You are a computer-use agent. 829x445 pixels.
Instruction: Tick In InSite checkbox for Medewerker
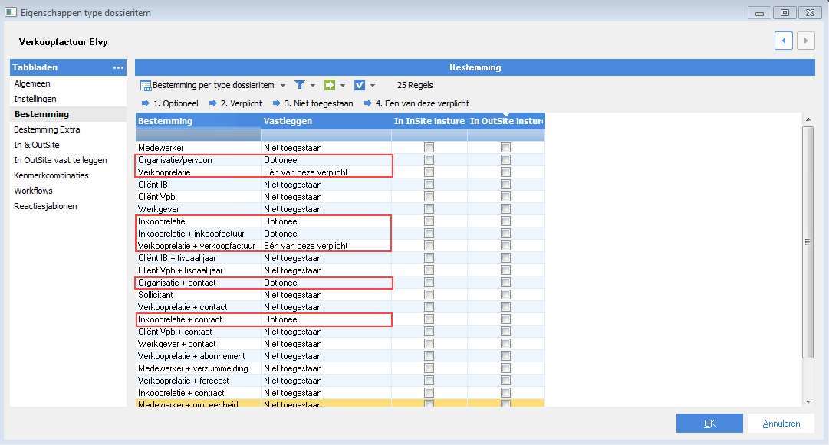coord(429,148)
